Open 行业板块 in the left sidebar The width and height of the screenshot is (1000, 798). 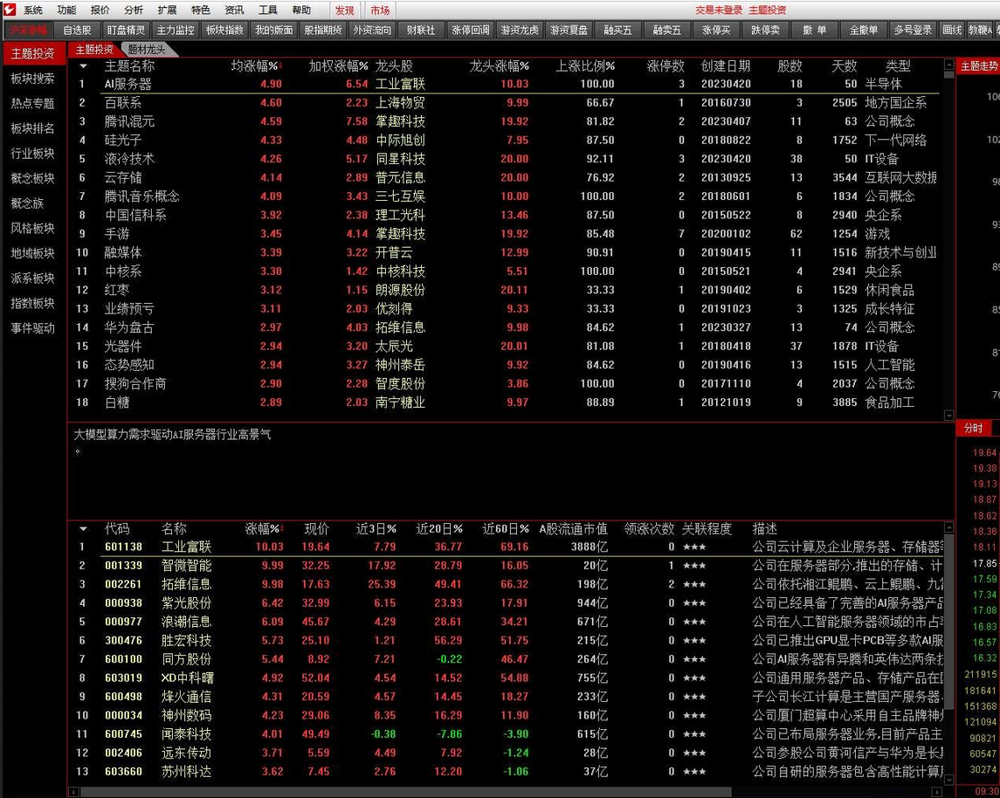coord(33,153)
